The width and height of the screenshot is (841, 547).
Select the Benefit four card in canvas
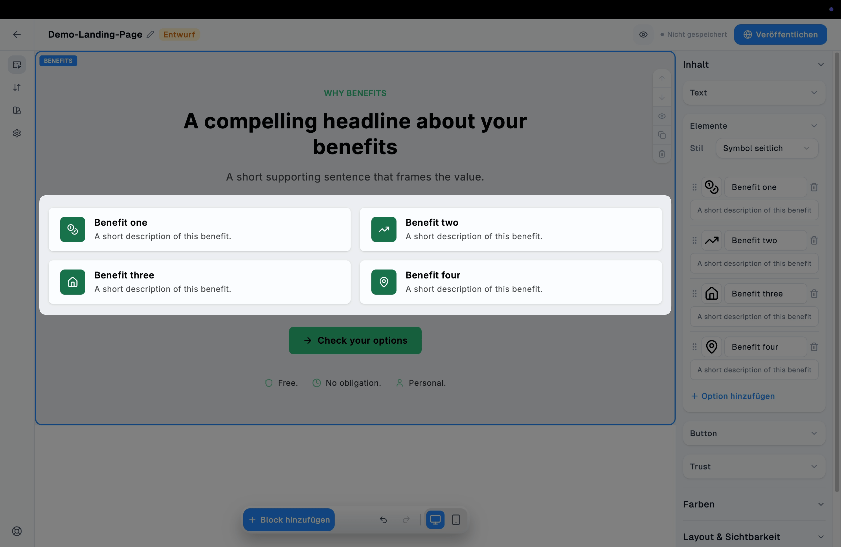pos(511,282)
